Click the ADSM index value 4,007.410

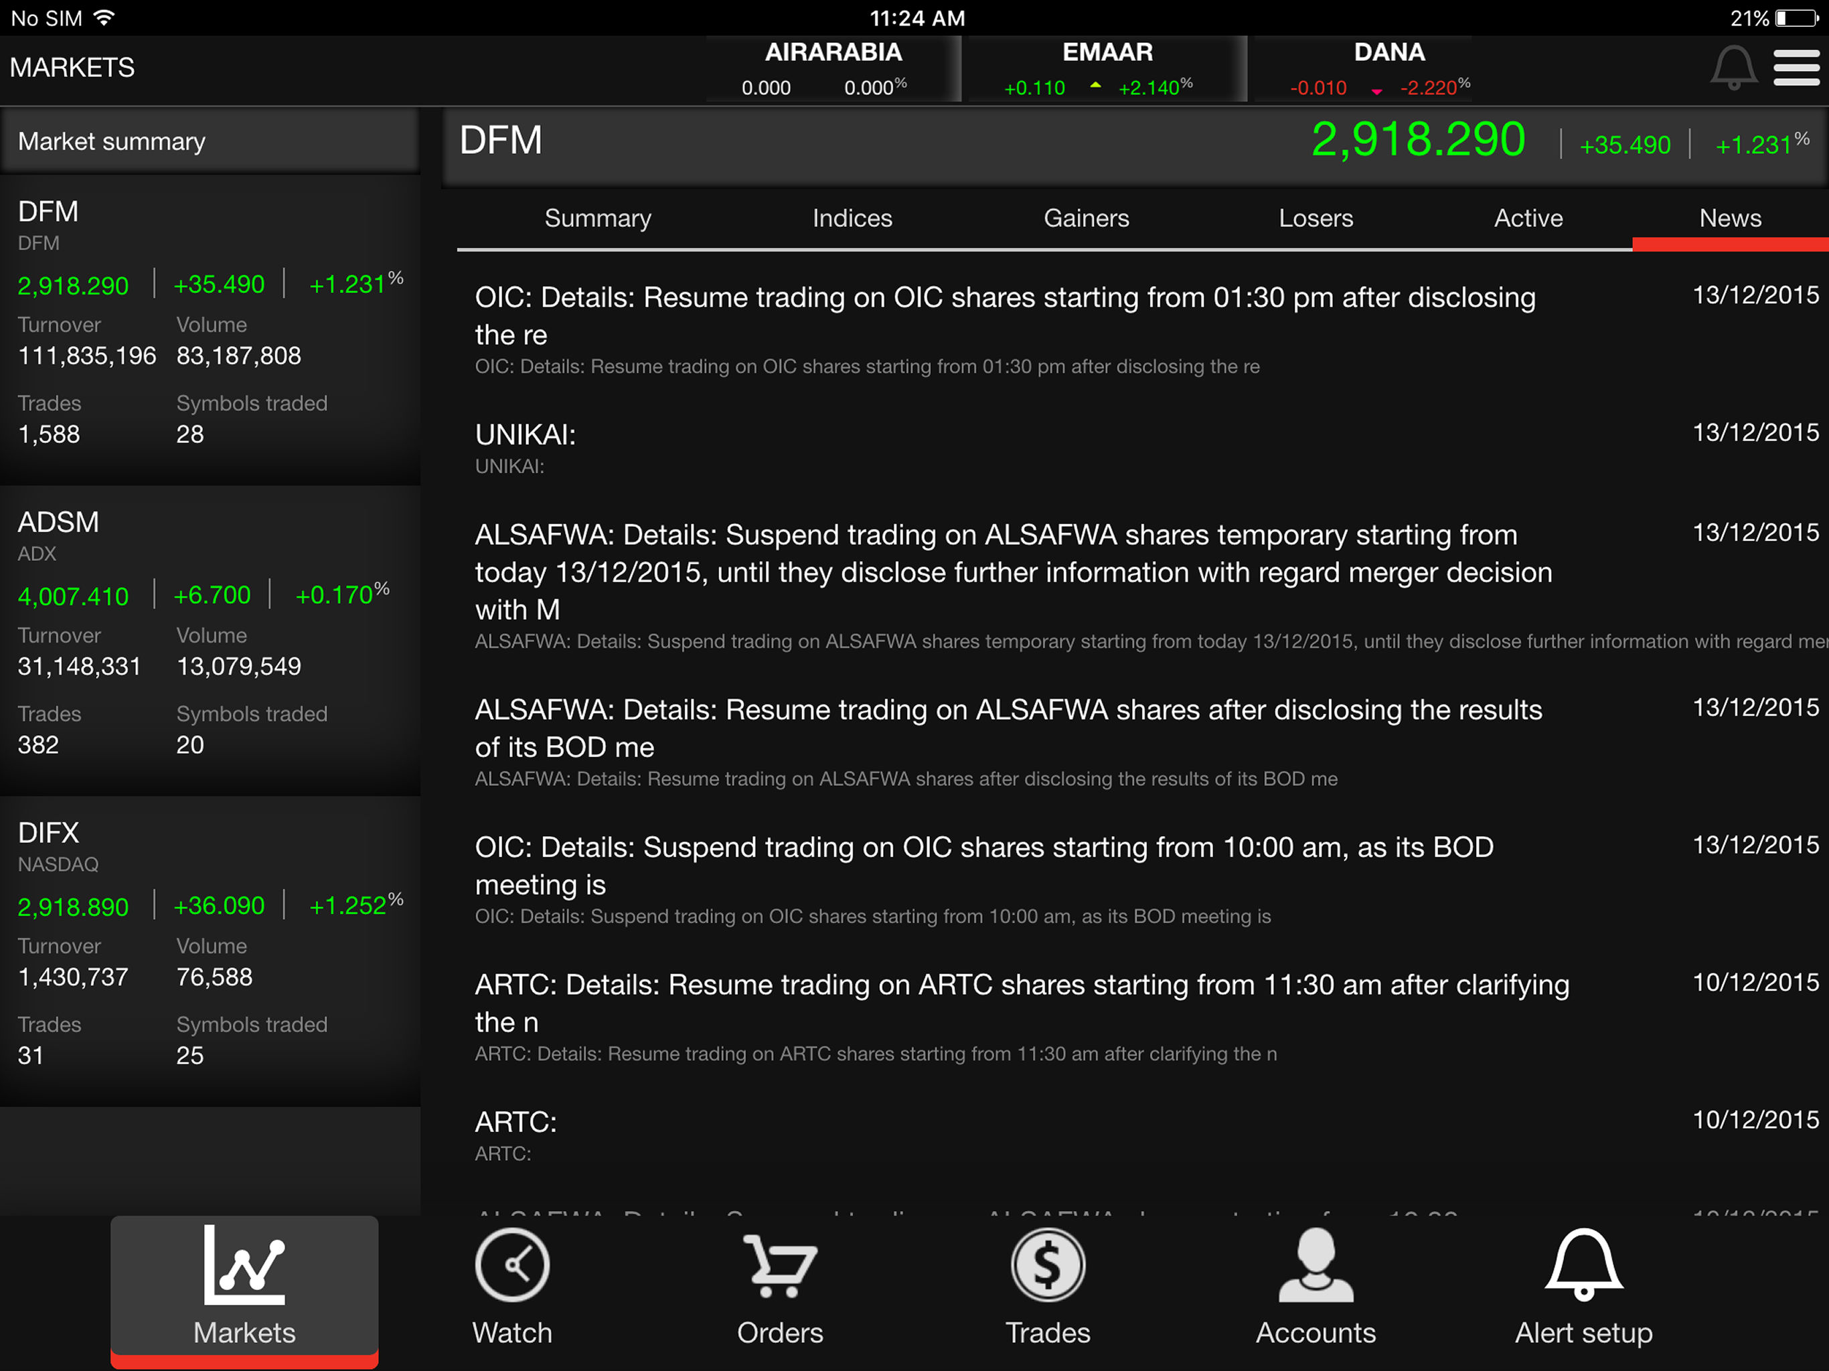coord(73,596)
